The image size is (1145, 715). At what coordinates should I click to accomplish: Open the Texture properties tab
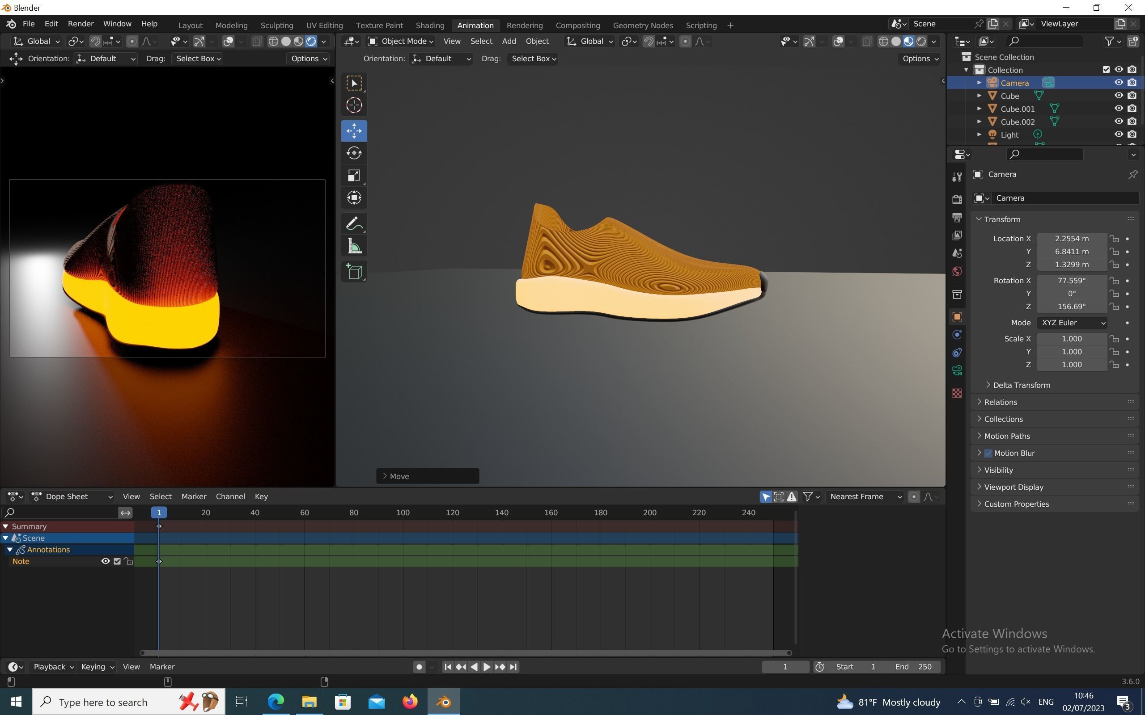[957, 393]
